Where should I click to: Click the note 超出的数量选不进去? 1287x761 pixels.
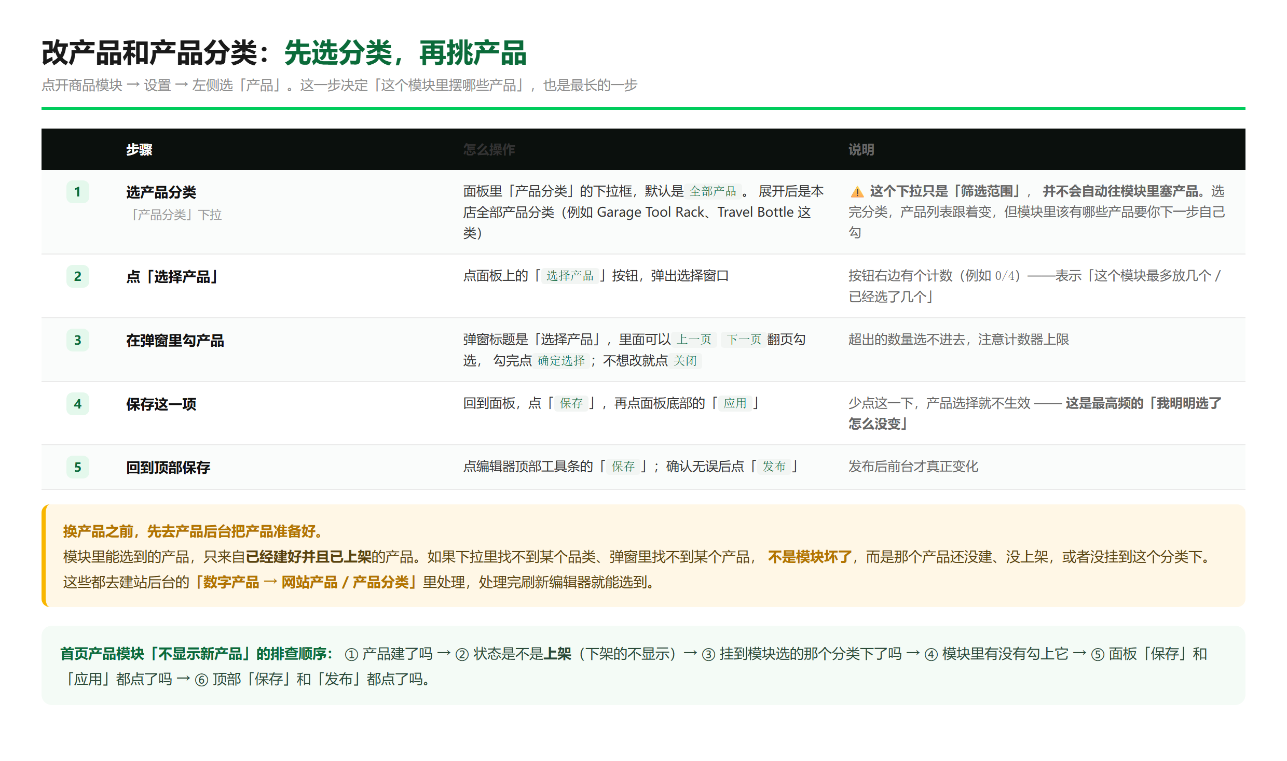tap(959, 340)
